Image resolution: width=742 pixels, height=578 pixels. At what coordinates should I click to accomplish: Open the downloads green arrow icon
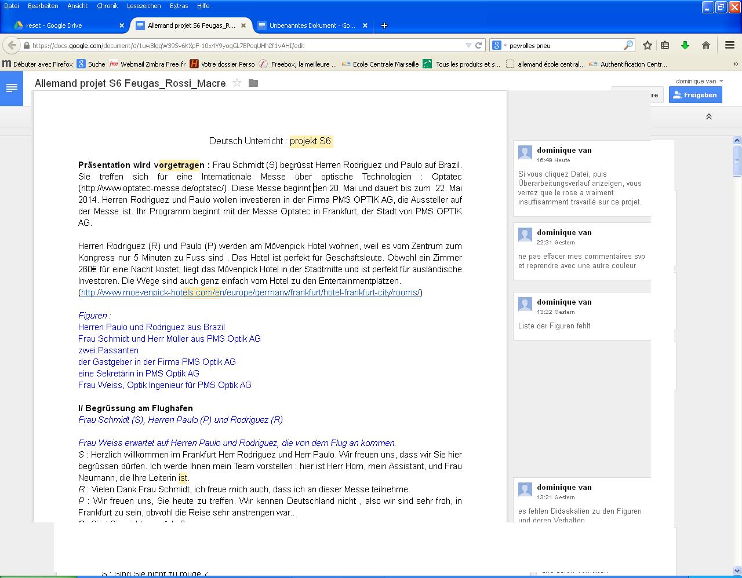685,45
